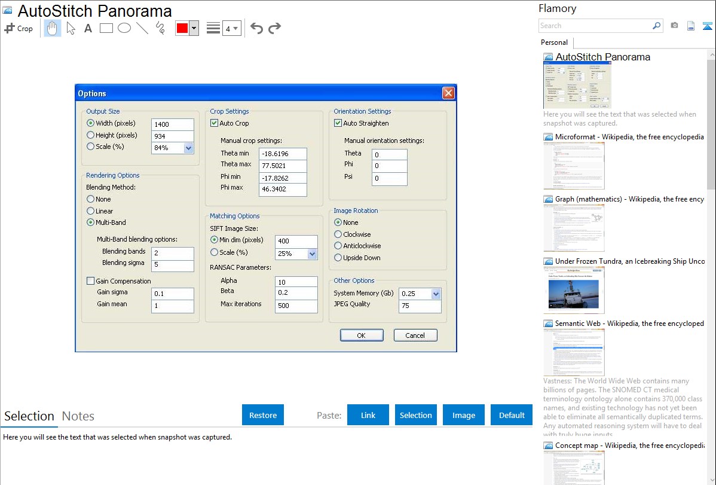Select SIFT Scale (%) radio button
This screenshot has width=716, height=485.
pyautogui.click(x=214, y=252)
